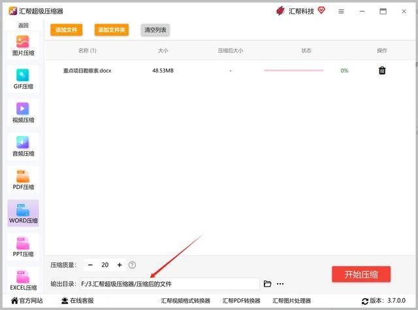Increase compression quality with plus button
This screenshot has height=310, width=418.
pos(120,265)
